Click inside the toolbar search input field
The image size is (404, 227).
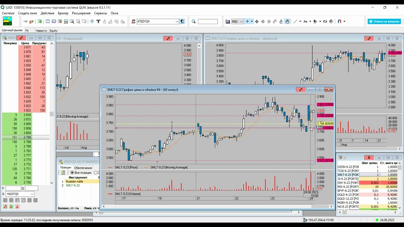pyautogui.click(x=208, y=21)
